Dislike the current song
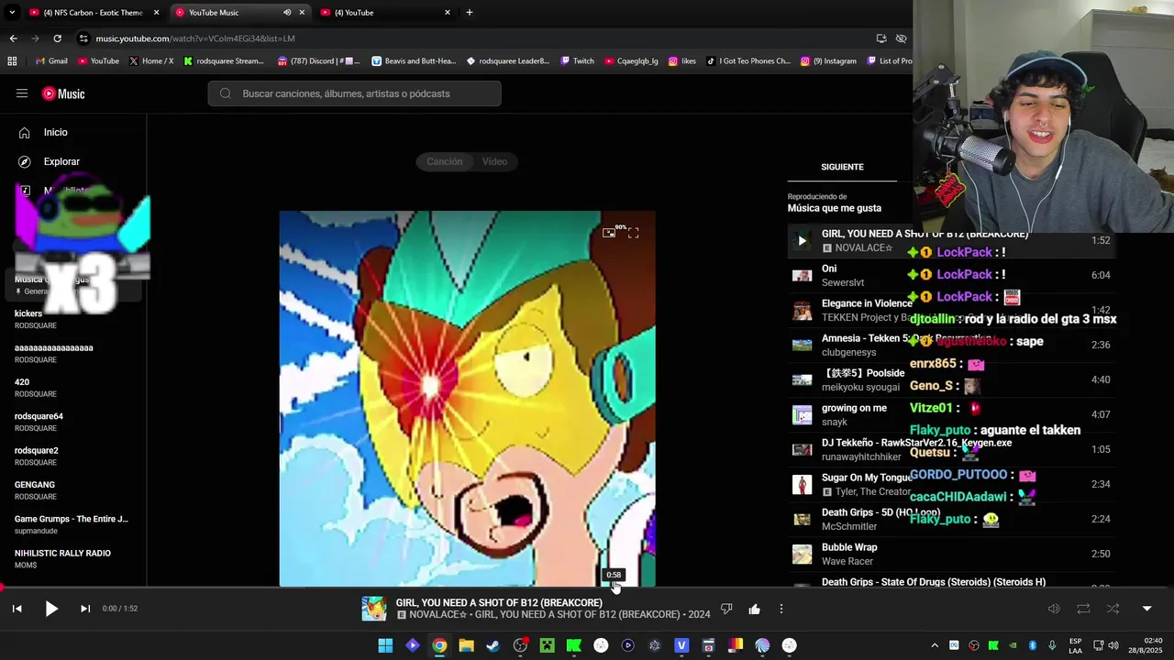Image resolution: width=1174 pixels, height=660 pixels. 726,609
